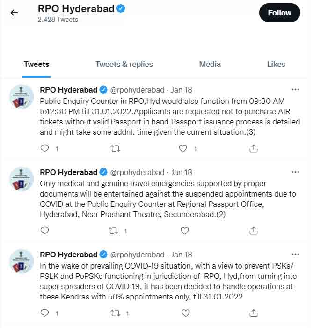Image resolution: width=313 pixels, height=328 pixels.
Task: Switch to the Media tab
Action: click(x=210, y=64)
